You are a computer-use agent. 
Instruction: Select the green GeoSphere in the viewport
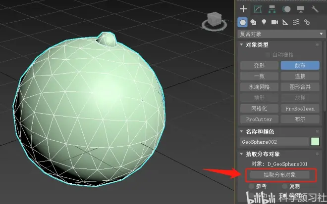coord(90,112)
